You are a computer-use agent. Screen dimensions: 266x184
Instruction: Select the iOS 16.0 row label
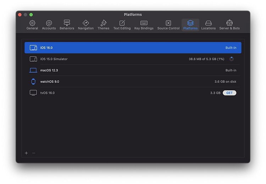46,48
